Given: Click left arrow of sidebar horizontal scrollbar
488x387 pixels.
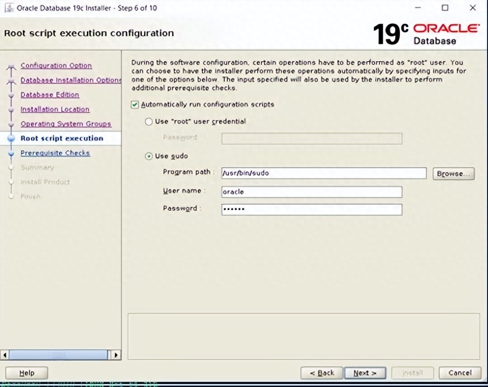Looking at the screenshot, I should 5,355.
